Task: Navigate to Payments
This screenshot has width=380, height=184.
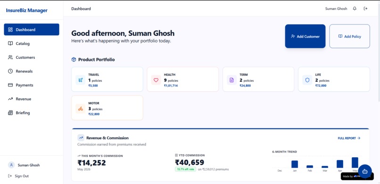Action: [x=32, y=85]
